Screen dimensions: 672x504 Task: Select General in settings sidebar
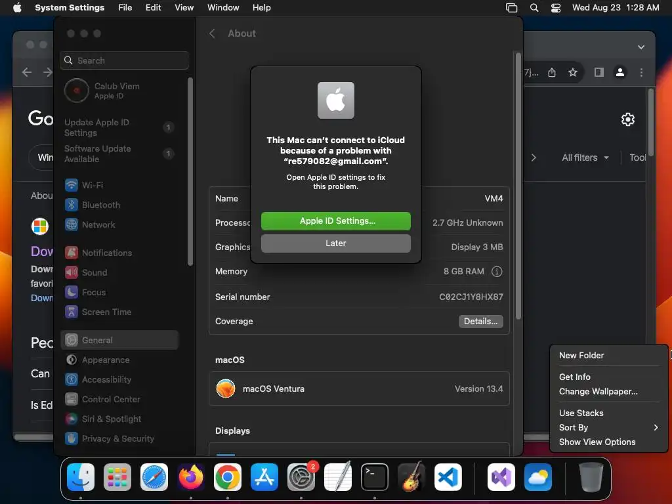coord(119,341)
